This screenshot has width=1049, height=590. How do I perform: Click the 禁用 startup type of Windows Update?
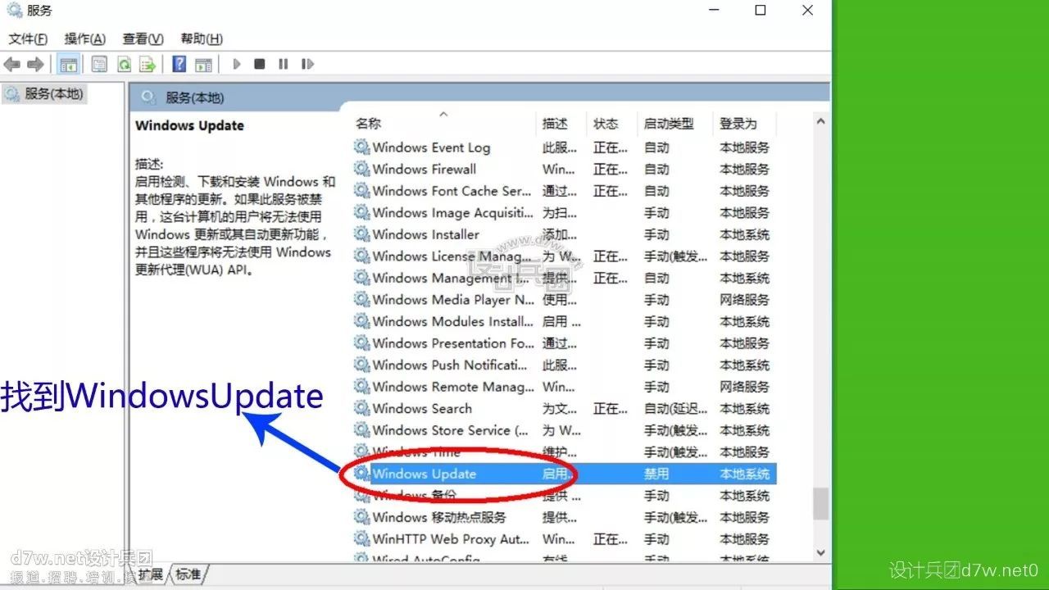tap(656, 474)
